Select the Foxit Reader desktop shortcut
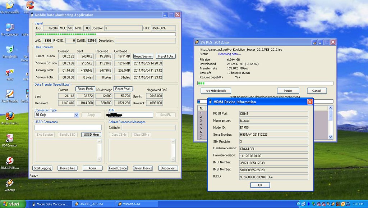Screen dimensions: 368x208 pyautogui.click(x=10, y=96)
